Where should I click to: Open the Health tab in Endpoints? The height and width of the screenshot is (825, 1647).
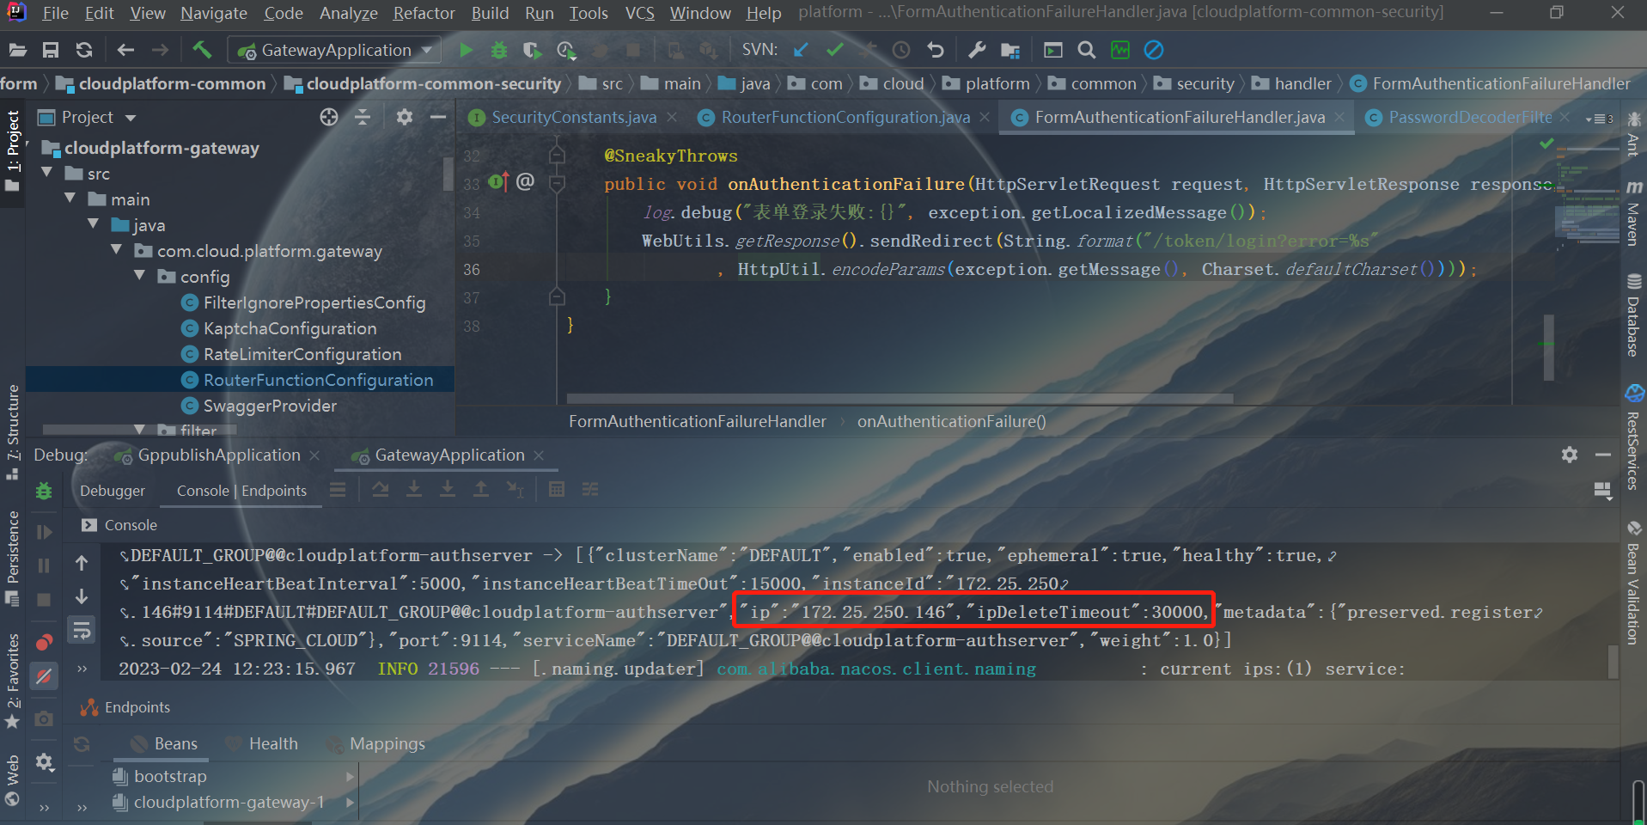273,743
